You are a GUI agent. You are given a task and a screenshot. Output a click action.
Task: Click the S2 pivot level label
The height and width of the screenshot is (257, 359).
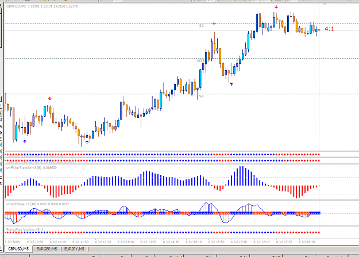(202, 26)
